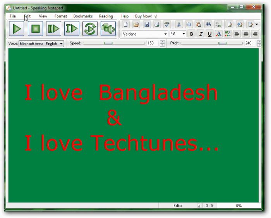The image size is (271, 218).
Task: Click the word Techtunes in the editor
Action: pos(143,143)
